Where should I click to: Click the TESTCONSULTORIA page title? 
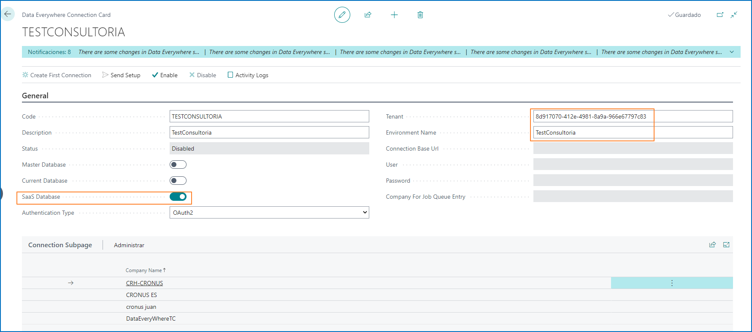[x=73, y=32]
